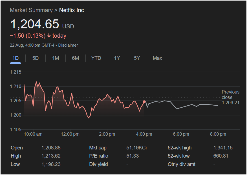Switch to the 5D chart tab
The image size is (247, 175).
pyautogui.click(x=35, y=58)
